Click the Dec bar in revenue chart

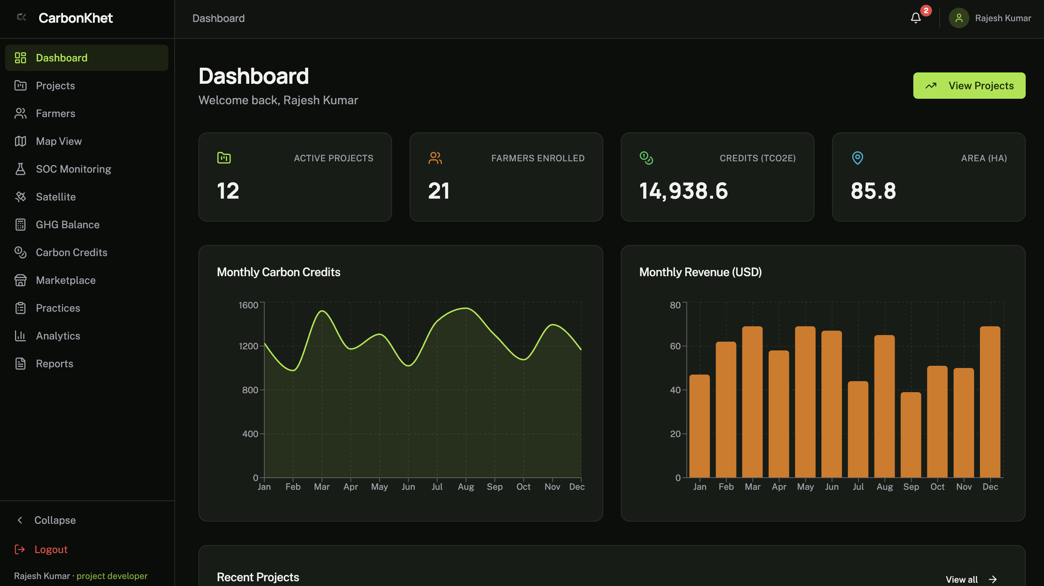click(x=990, y=402)
